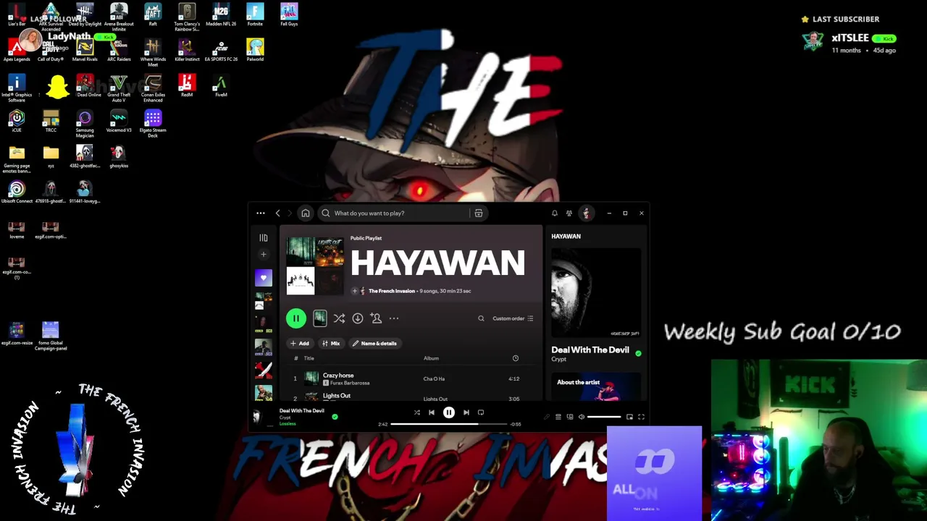Sort by the duration clock header
The width and height of the screenshot is (927, 521).
click(x=516, y=358)
